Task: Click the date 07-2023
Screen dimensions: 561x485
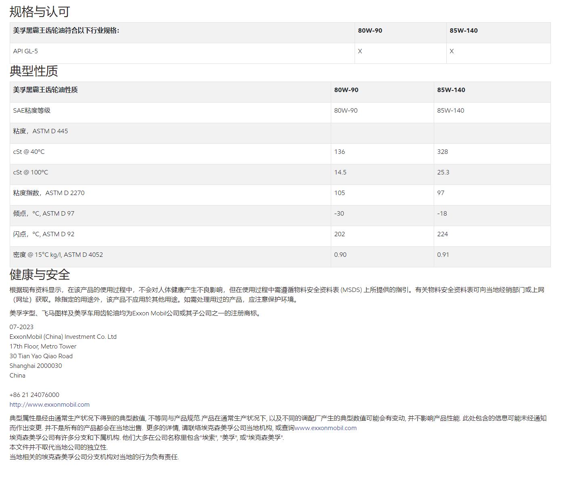Action: tap(21, 327)
